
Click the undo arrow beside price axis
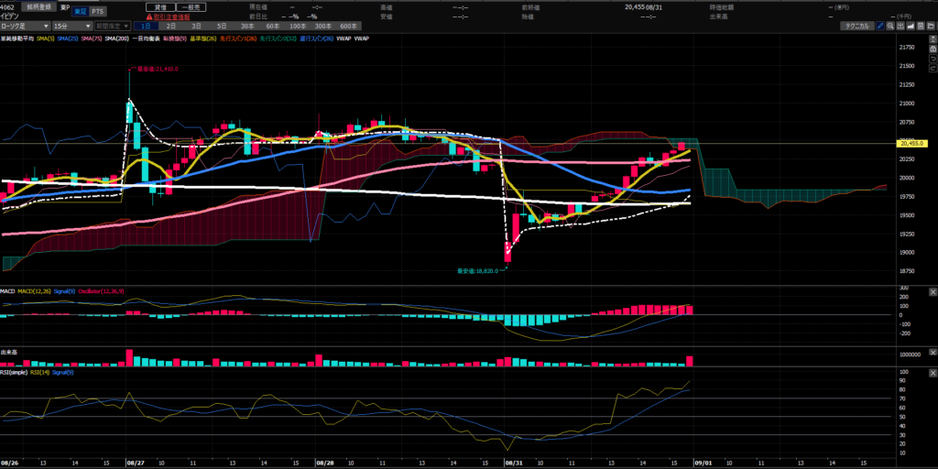coord(933,59)
